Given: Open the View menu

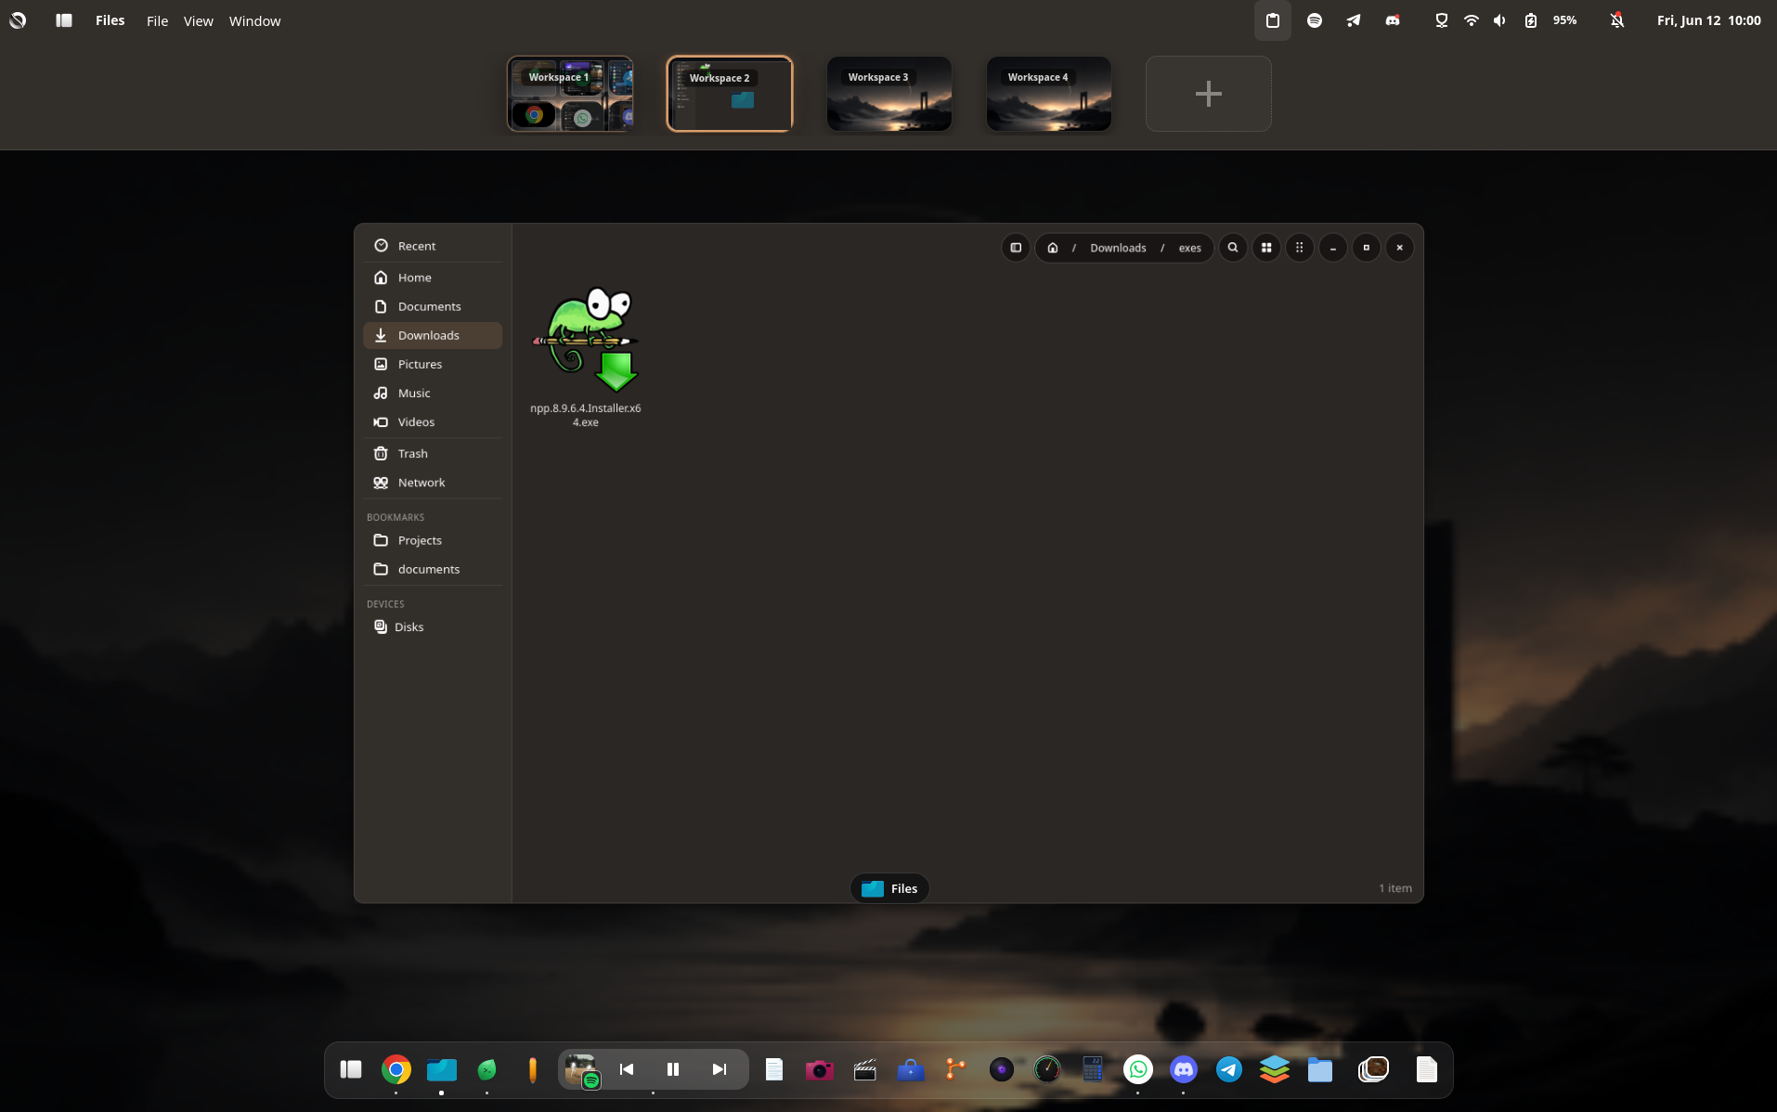Looking at the screenshot, I should point(198,20).
